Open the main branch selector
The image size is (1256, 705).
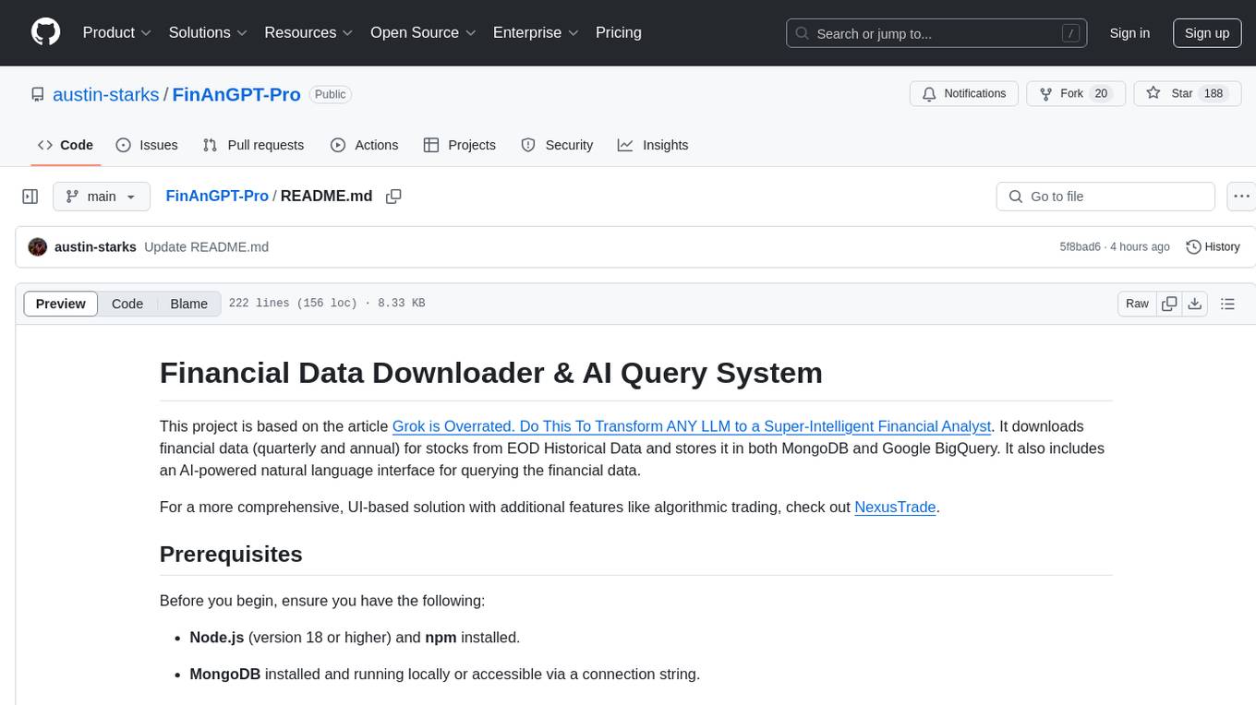point(102,197)
